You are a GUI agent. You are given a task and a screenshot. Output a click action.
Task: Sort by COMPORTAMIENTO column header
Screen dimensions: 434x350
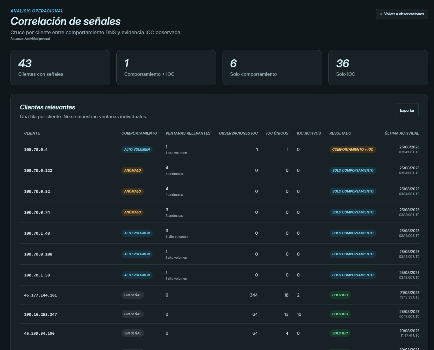139,133
